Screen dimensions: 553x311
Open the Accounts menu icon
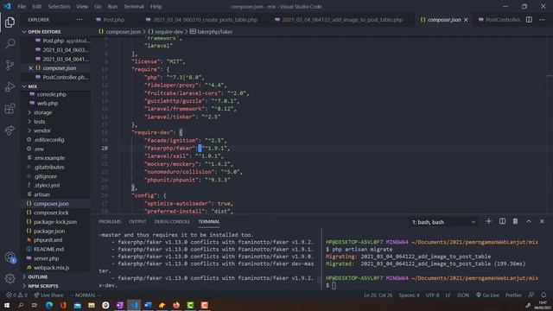pyautogui.click(x=10, y=257)
